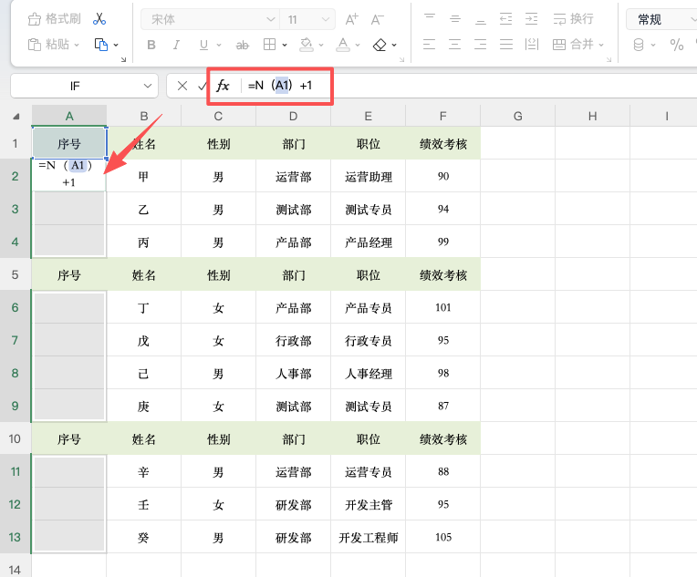
Task: Click the Name Box showing IF
Action: [75, 86]
